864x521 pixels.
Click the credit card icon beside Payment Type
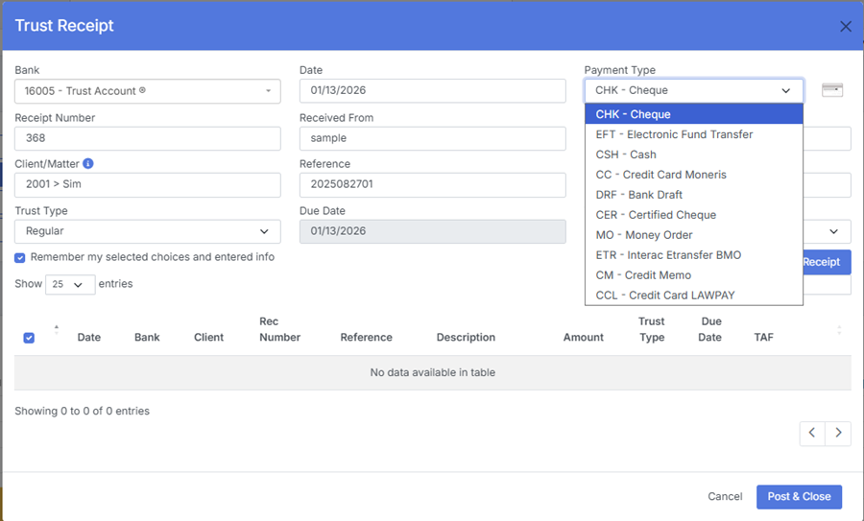coord(832,90)
